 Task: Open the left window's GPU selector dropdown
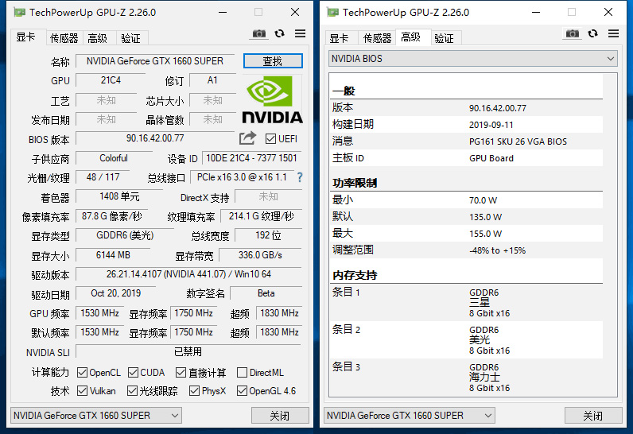[x=96, y=415]
